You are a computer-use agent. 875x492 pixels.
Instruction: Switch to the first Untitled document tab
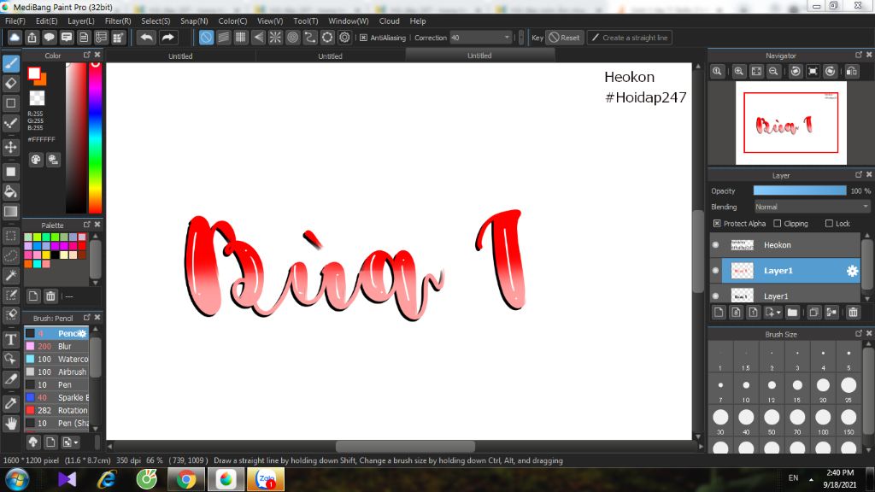click(x=180, y=56)
